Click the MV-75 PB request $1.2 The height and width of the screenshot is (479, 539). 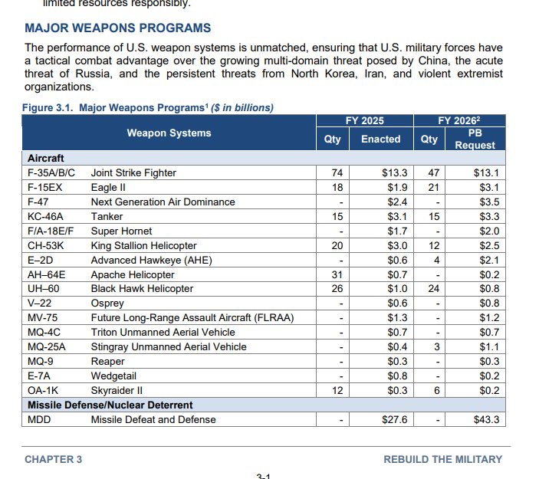489,317
